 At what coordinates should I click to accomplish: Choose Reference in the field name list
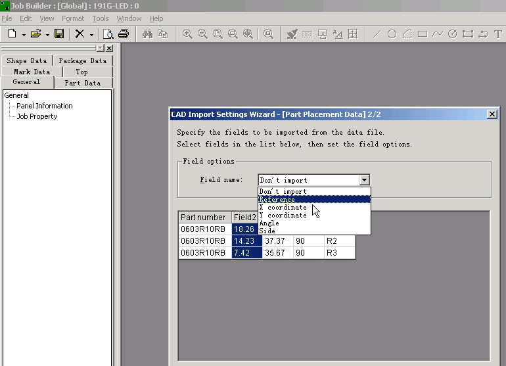pos(314,200)
